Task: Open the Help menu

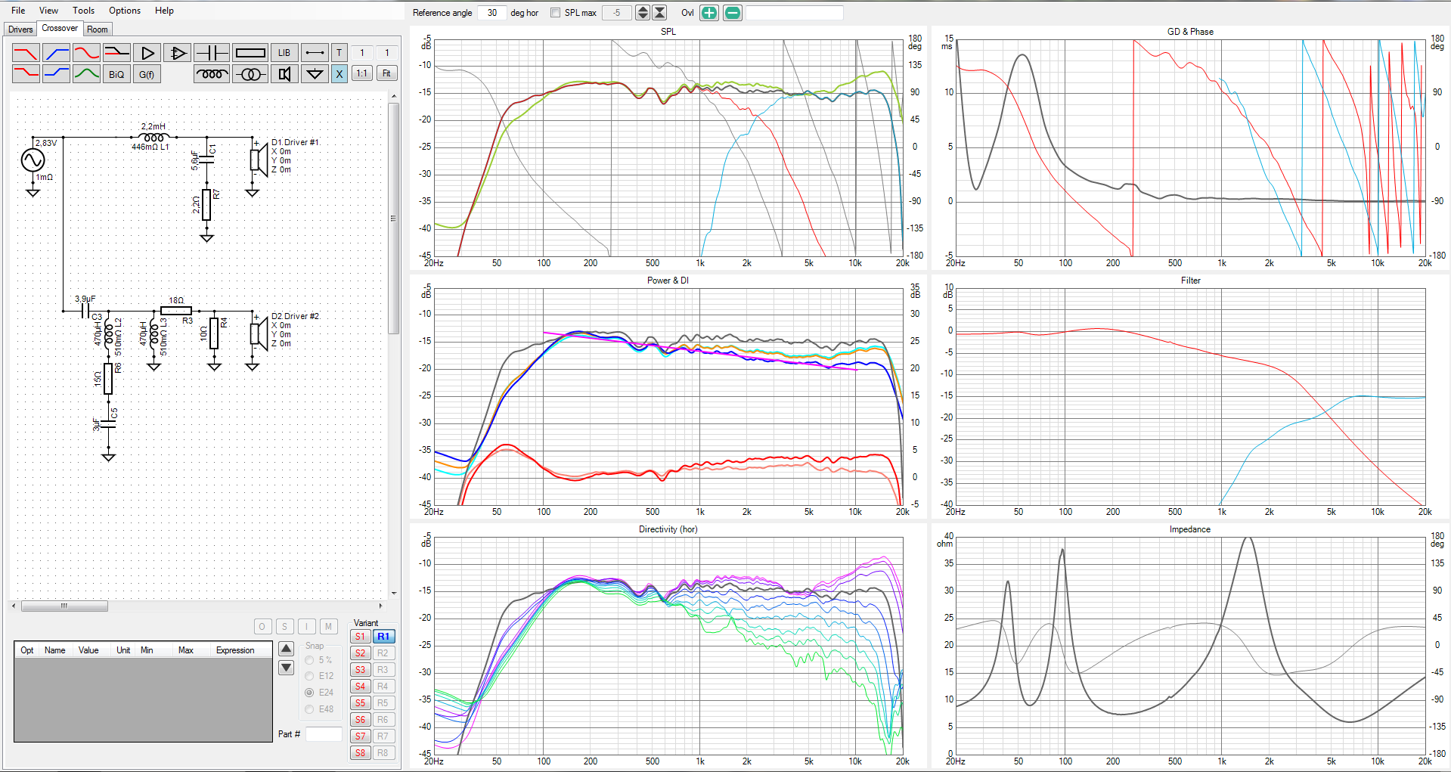Action: click(x=164, y=11)
